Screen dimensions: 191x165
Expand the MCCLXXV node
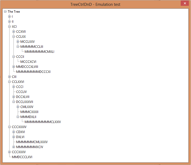point(18,41)
